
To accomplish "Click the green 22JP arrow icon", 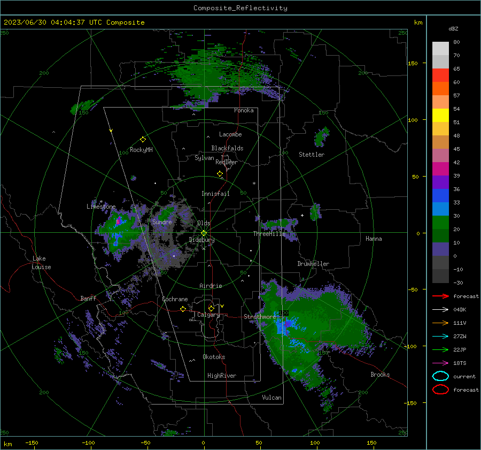I will click(x=440, y=349).
